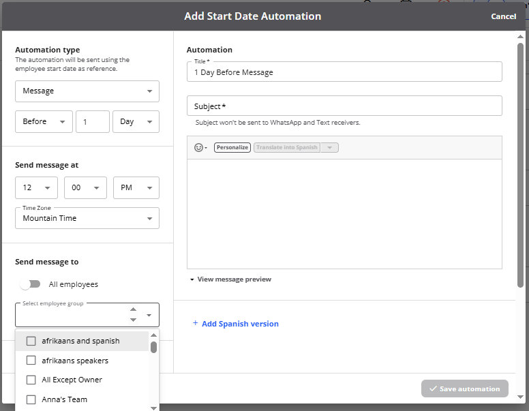
Task: Open the Day unit dropdown
Action: (136, 121)
